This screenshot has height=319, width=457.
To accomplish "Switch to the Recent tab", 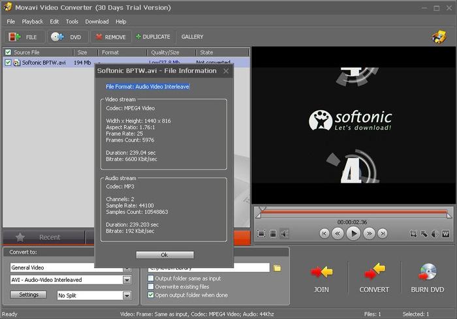I will (44, 237).
